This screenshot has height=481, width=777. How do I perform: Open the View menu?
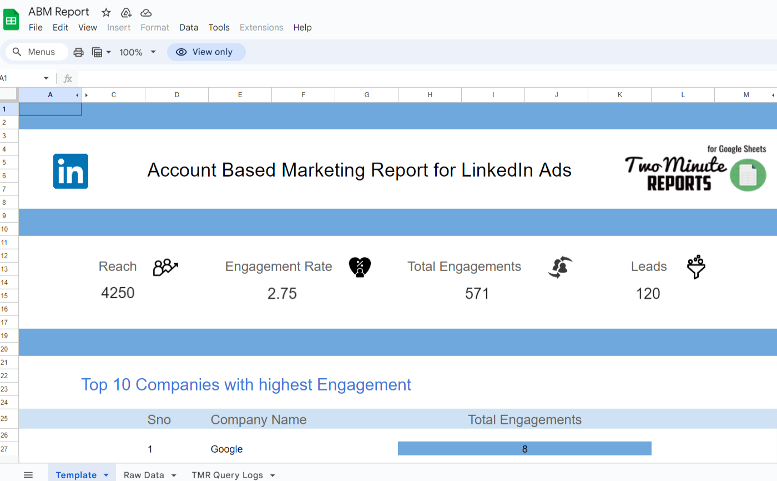tap(88, 27)
